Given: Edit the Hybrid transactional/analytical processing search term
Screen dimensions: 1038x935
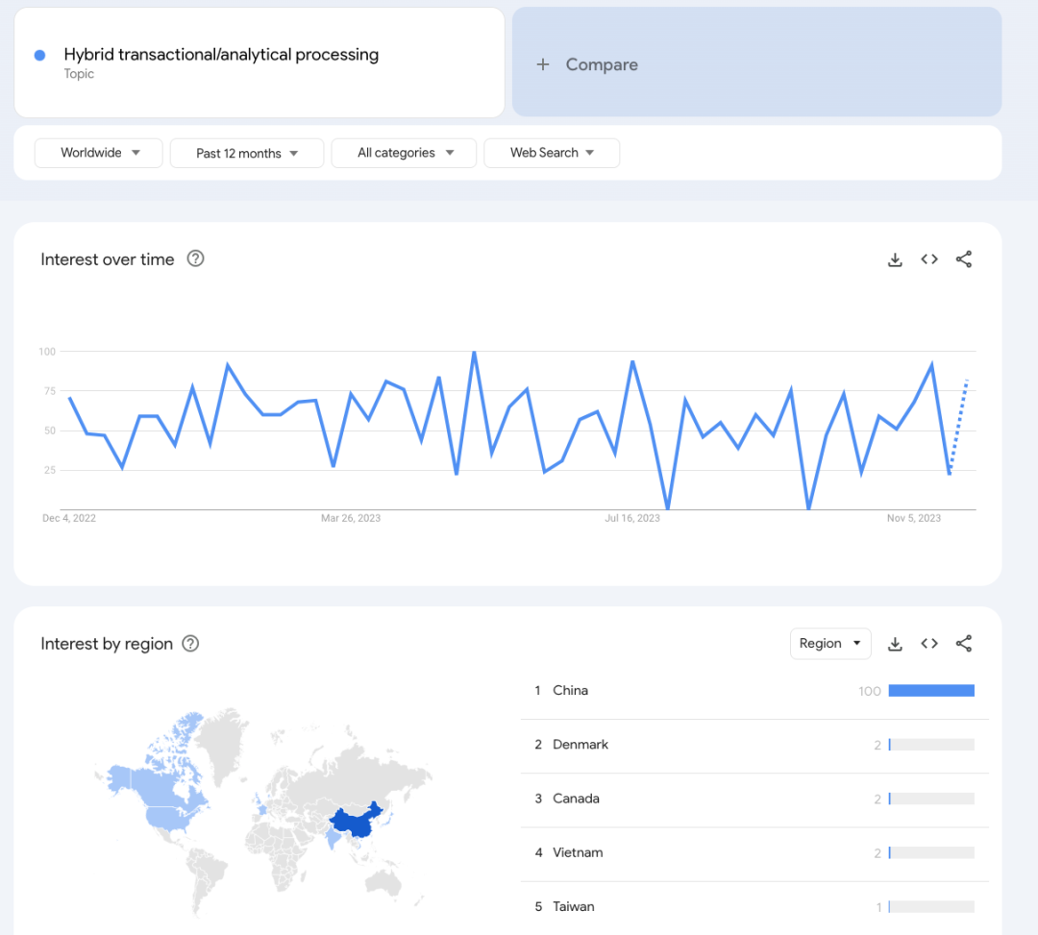Looking at the screenshot, I should click(221, 55).
